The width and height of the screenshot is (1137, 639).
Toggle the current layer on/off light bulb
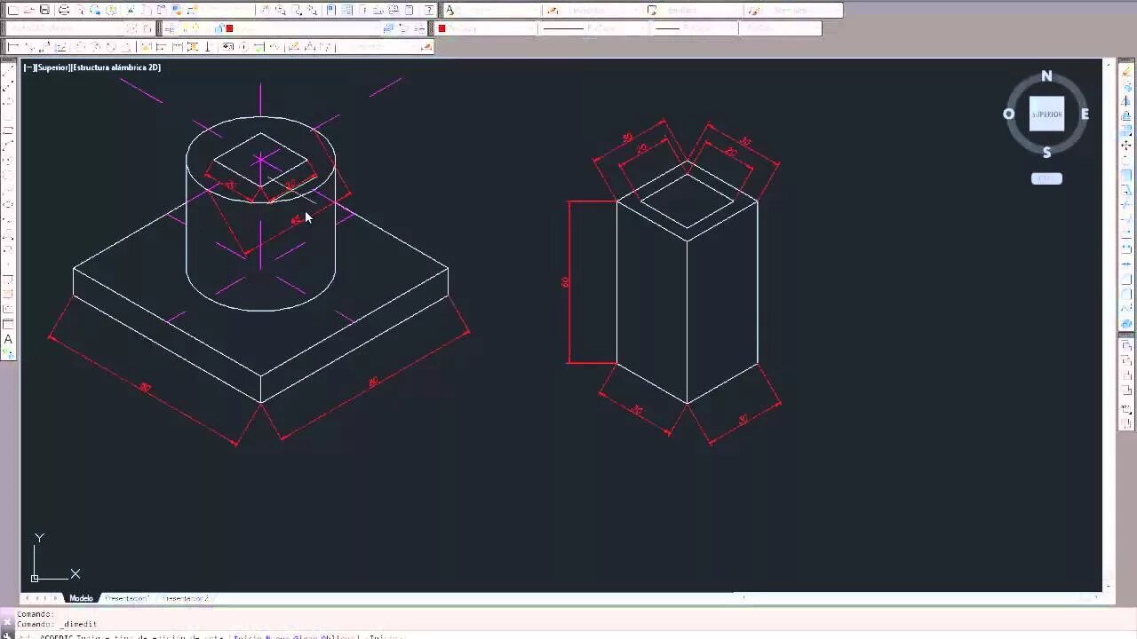(x=185, y=28)
